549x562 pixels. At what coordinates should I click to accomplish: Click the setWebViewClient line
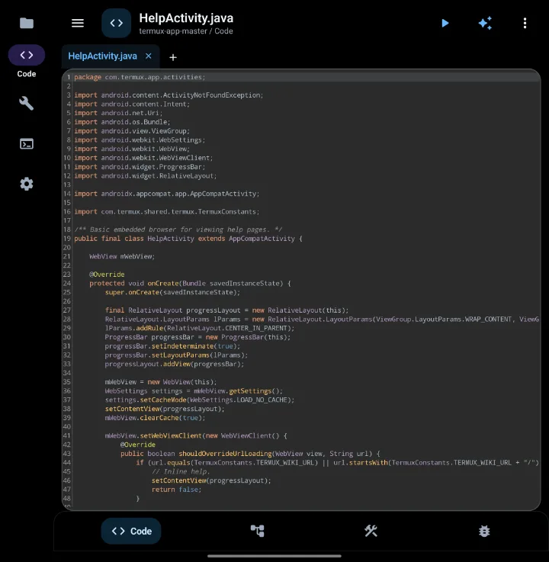click(196, 435)
